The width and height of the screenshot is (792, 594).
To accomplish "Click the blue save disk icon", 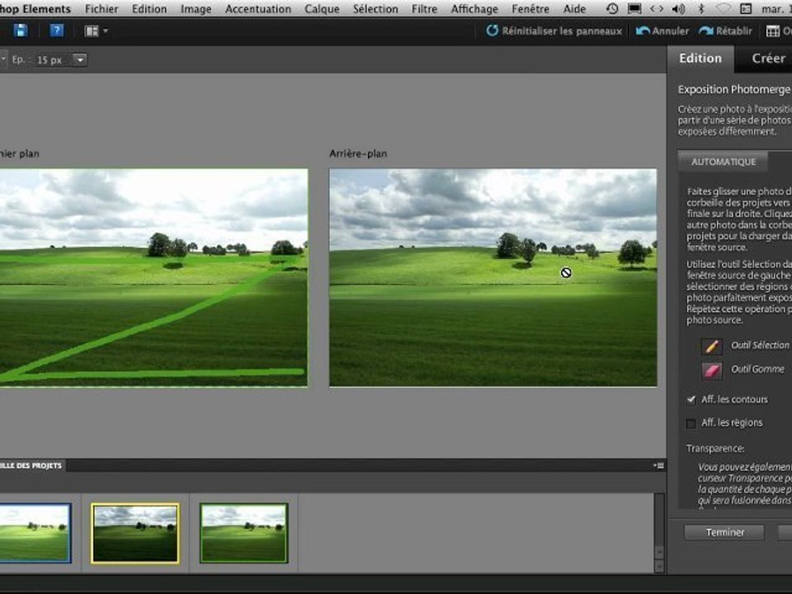I will click(21, 31).
